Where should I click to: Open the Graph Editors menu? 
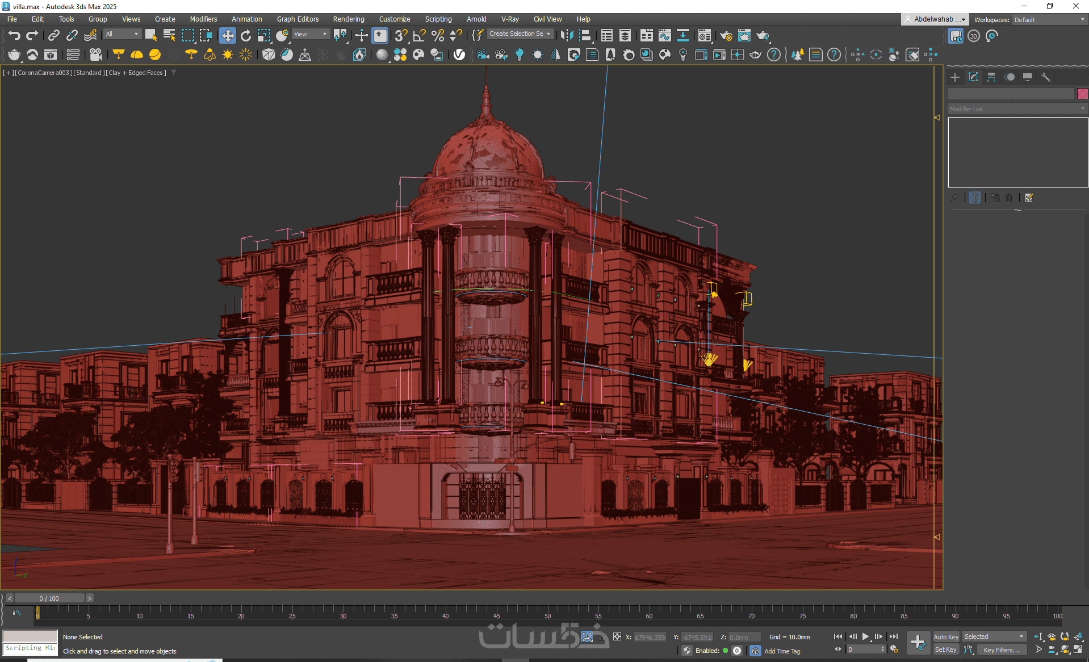298,19
